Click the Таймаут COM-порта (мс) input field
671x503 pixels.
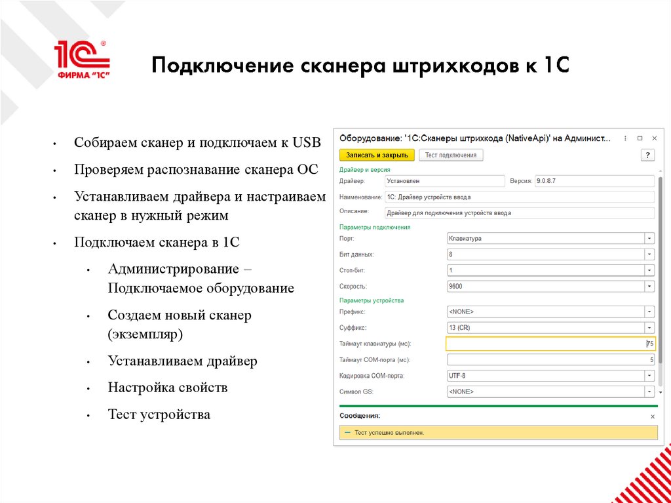click(x=550, y=359)
